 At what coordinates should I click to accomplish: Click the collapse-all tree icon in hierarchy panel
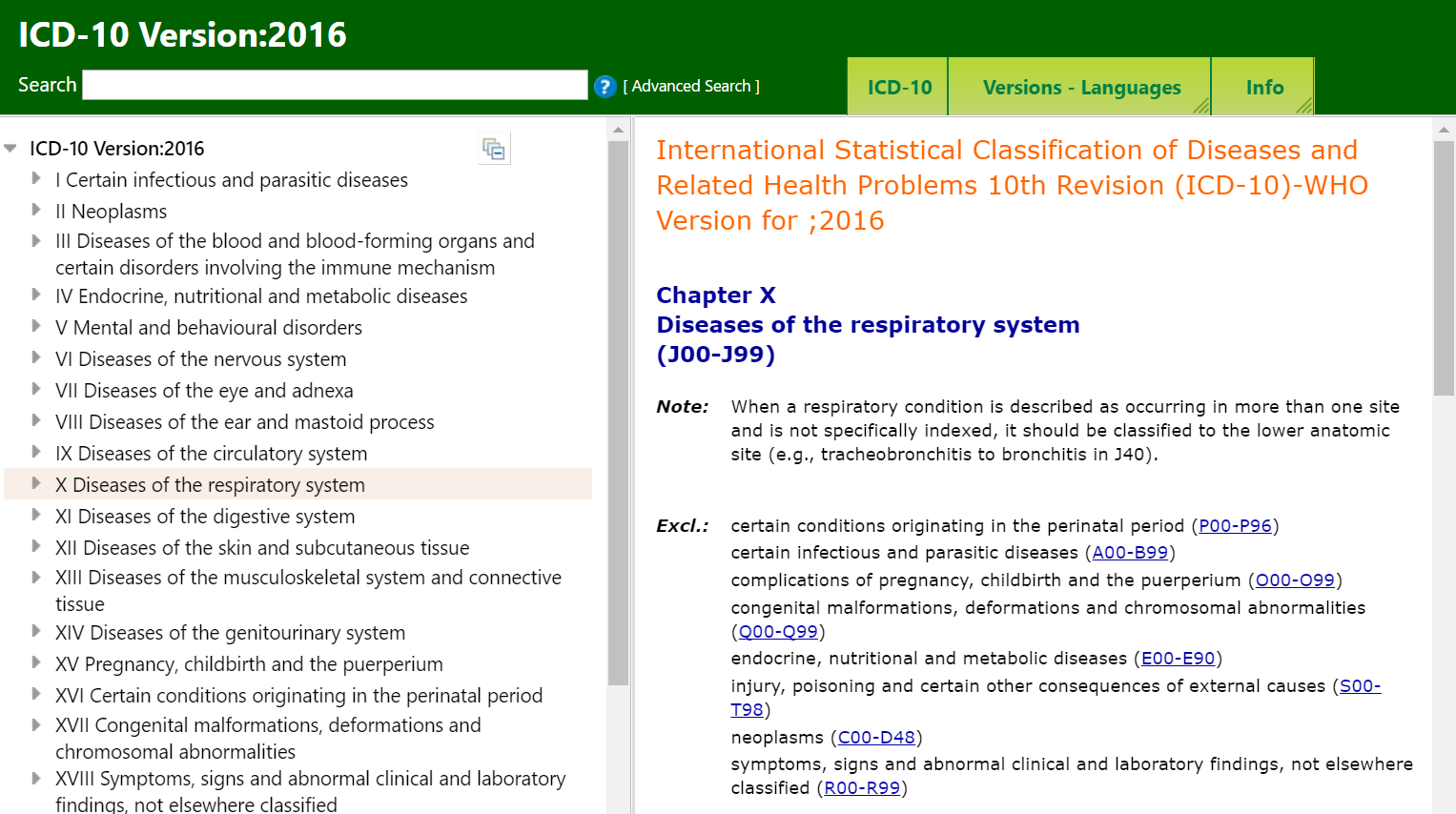click(x=494, y=149)
